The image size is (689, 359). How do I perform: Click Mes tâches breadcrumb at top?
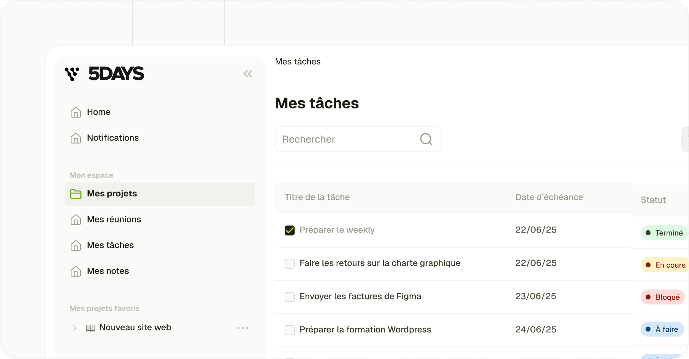[298, 62]
